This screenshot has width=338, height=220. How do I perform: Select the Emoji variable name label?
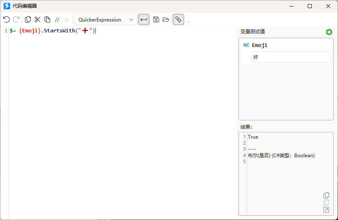(260, 45)
